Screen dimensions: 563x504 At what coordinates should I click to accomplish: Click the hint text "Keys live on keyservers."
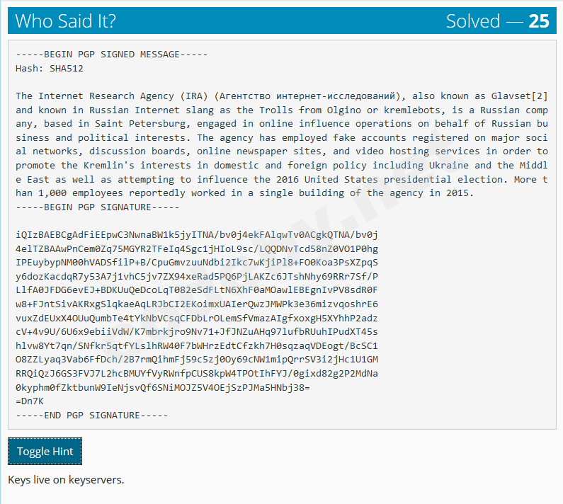pos(66,480)
